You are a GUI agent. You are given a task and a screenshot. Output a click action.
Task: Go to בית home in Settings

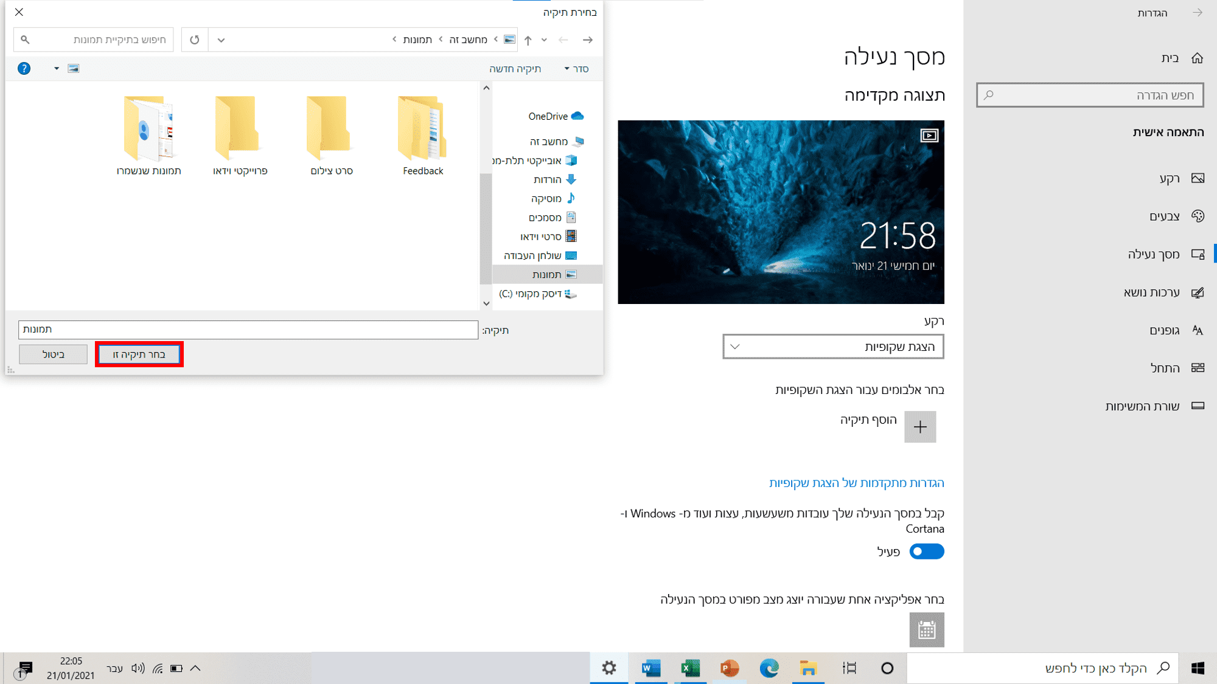[1182, 58]
